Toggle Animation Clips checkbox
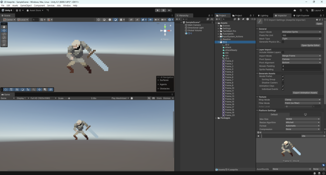 [x=283, y=86]
